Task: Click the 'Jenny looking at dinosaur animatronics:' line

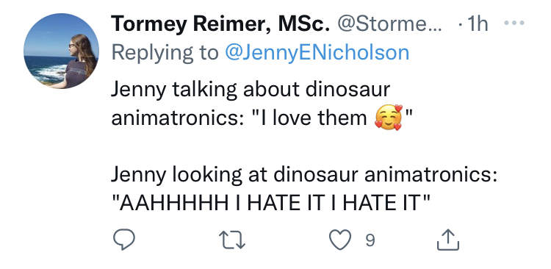Action: tap(304, 174)
